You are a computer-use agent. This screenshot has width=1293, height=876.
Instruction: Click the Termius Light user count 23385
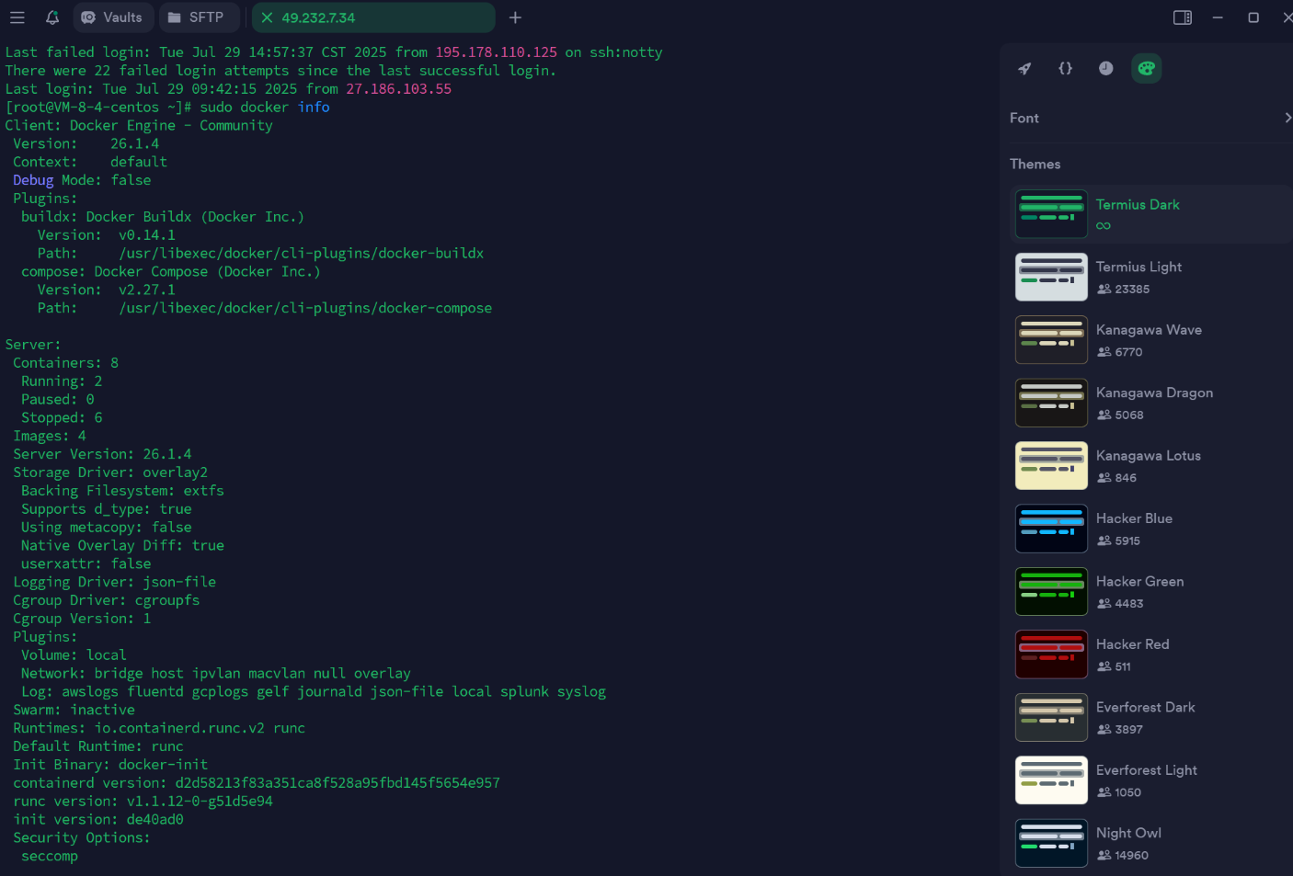coord(1132,289)
